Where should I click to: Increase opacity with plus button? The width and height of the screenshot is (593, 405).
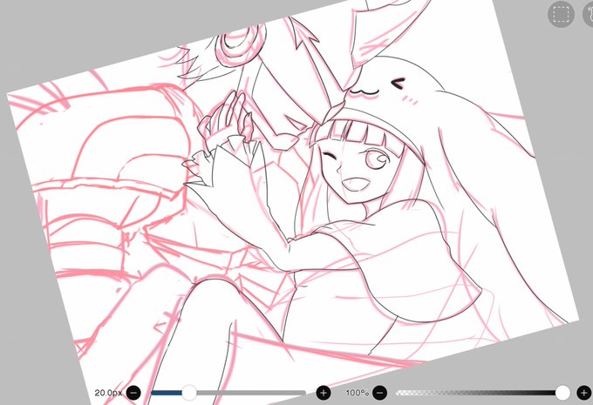tap(584, 393)
